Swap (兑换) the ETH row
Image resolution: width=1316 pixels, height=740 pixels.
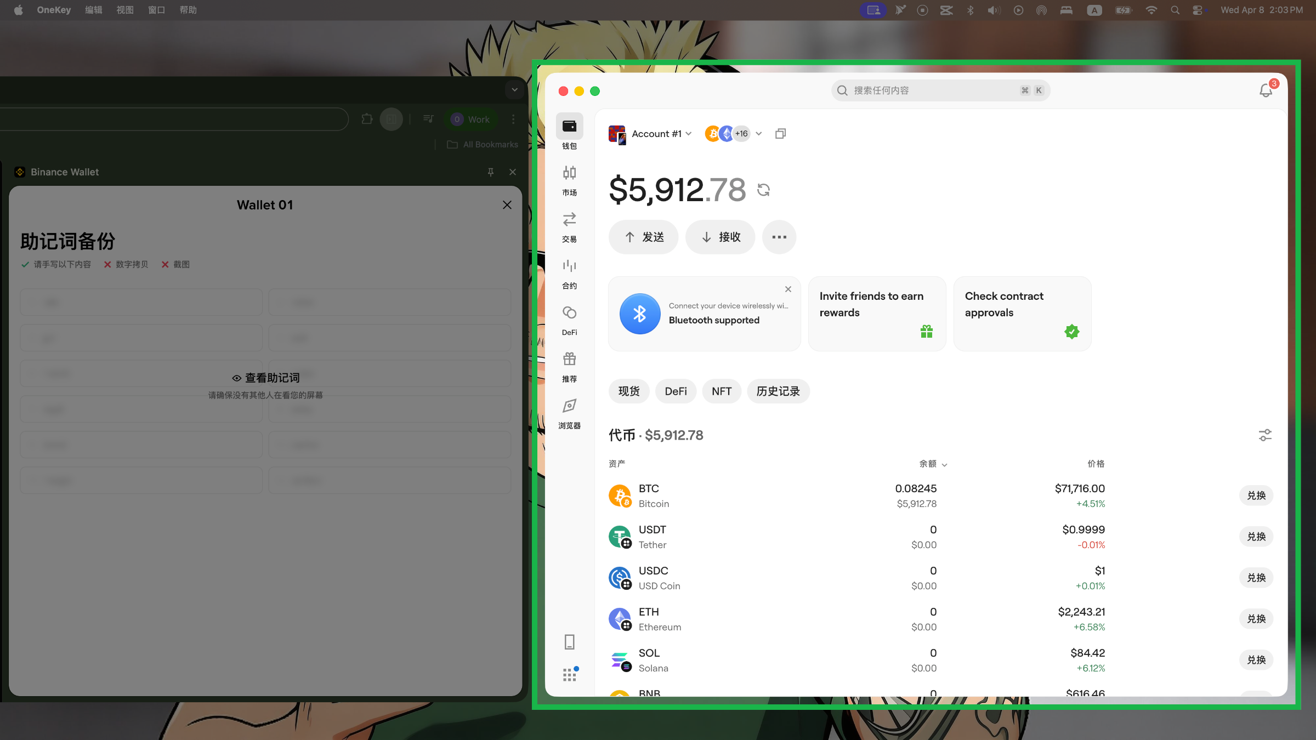pyautogui.click(x=1256, y=619)
